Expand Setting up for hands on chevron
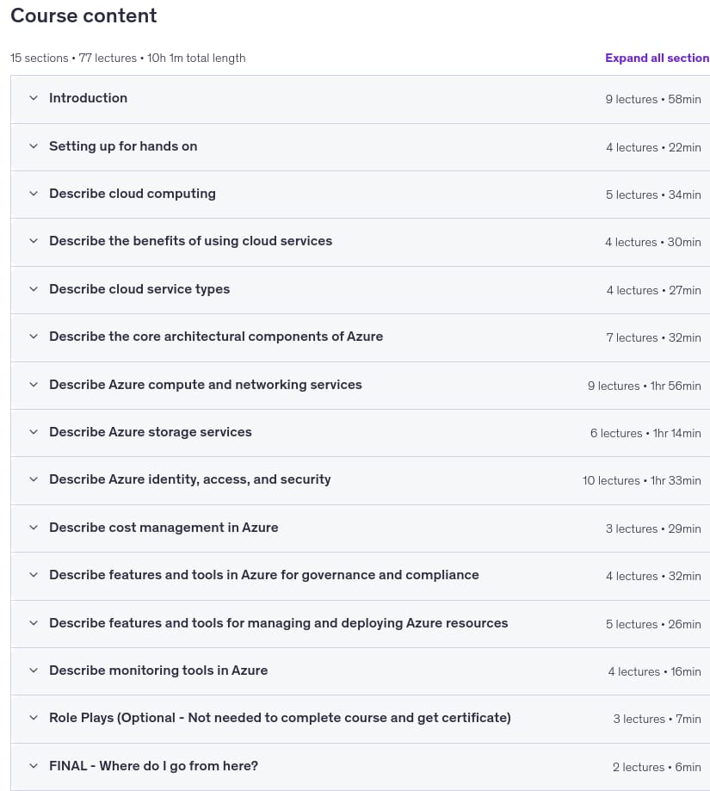Image resolution: width=710 pixels, height=791 pixels. (34, 146)
